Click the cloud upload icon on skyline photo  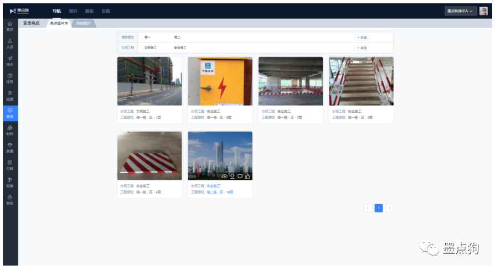[225, 176]
